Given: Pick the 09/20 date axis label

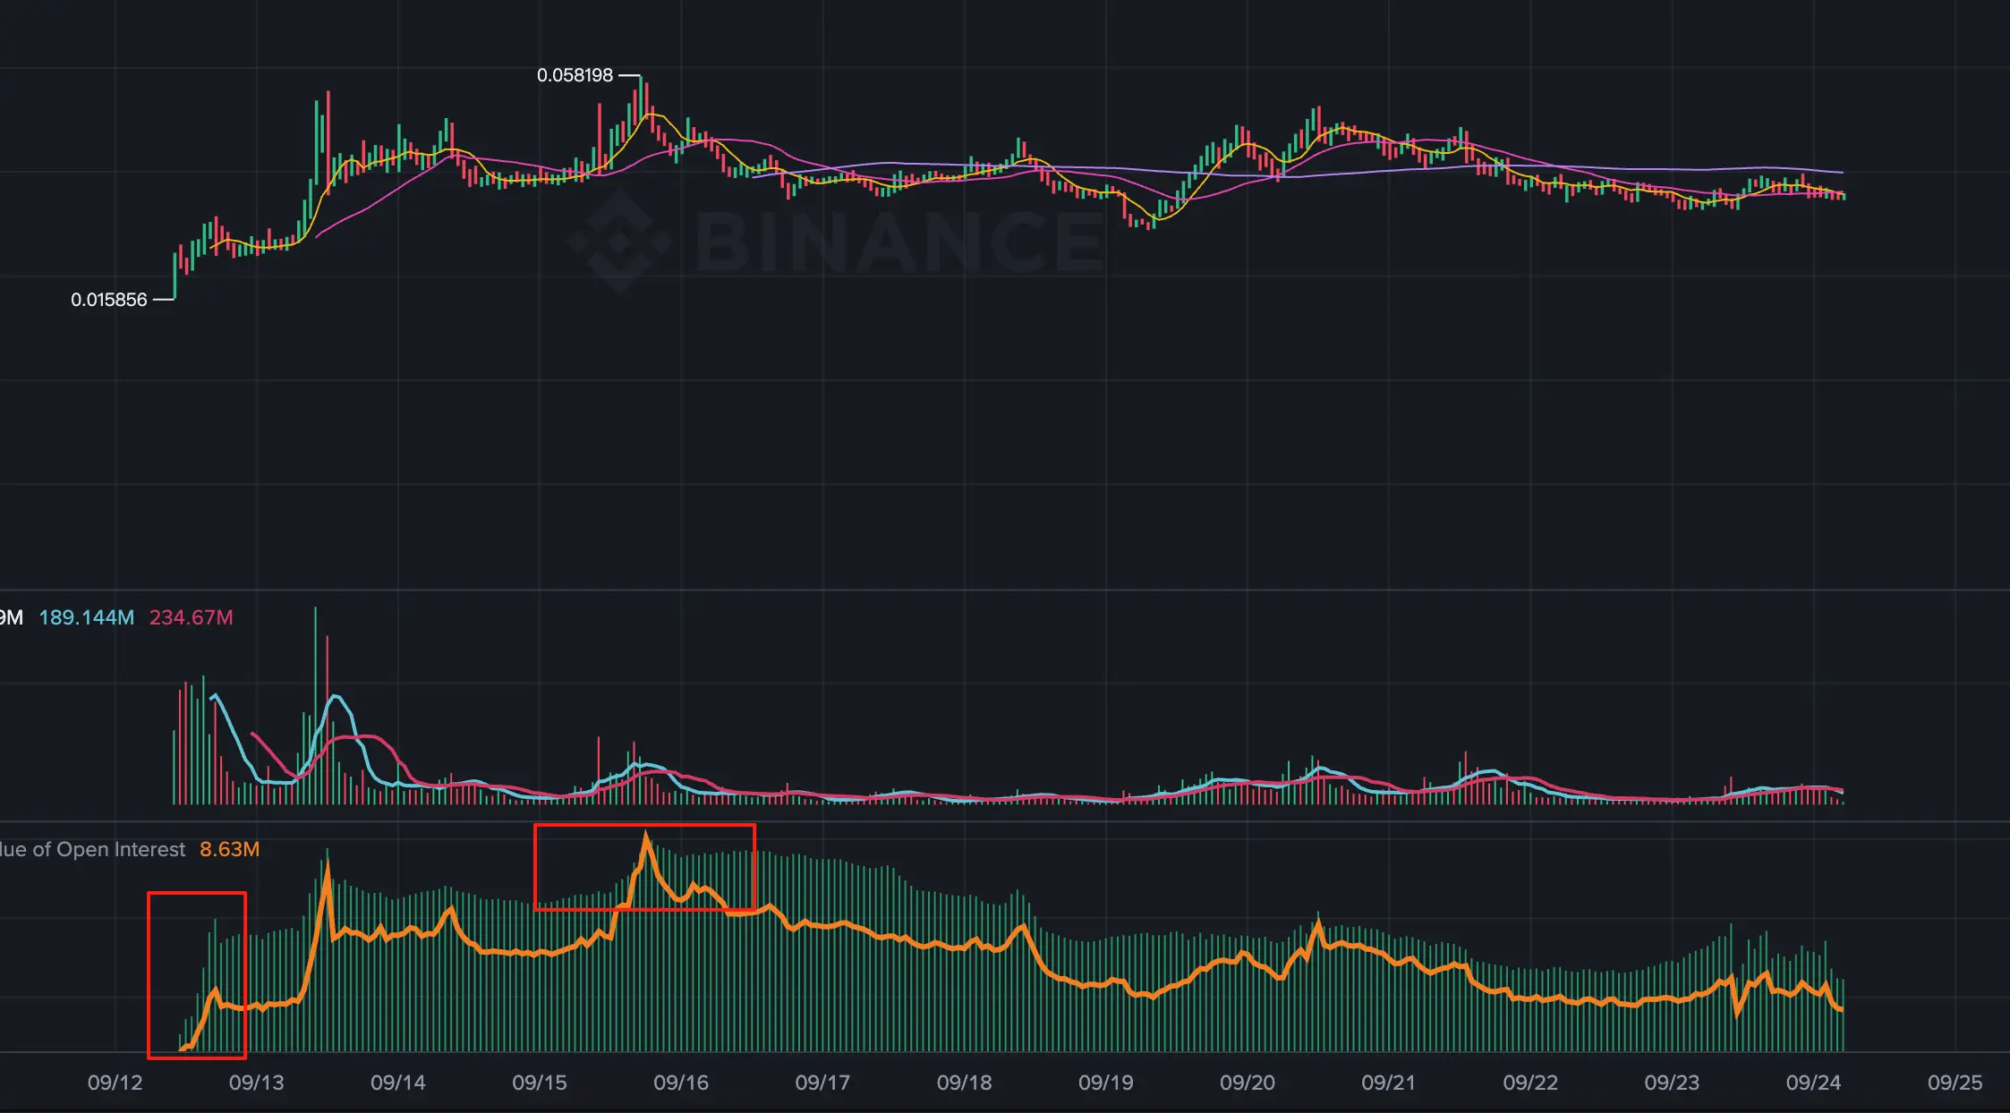Looking at the screenshot, I should tap(1247, 1083).
